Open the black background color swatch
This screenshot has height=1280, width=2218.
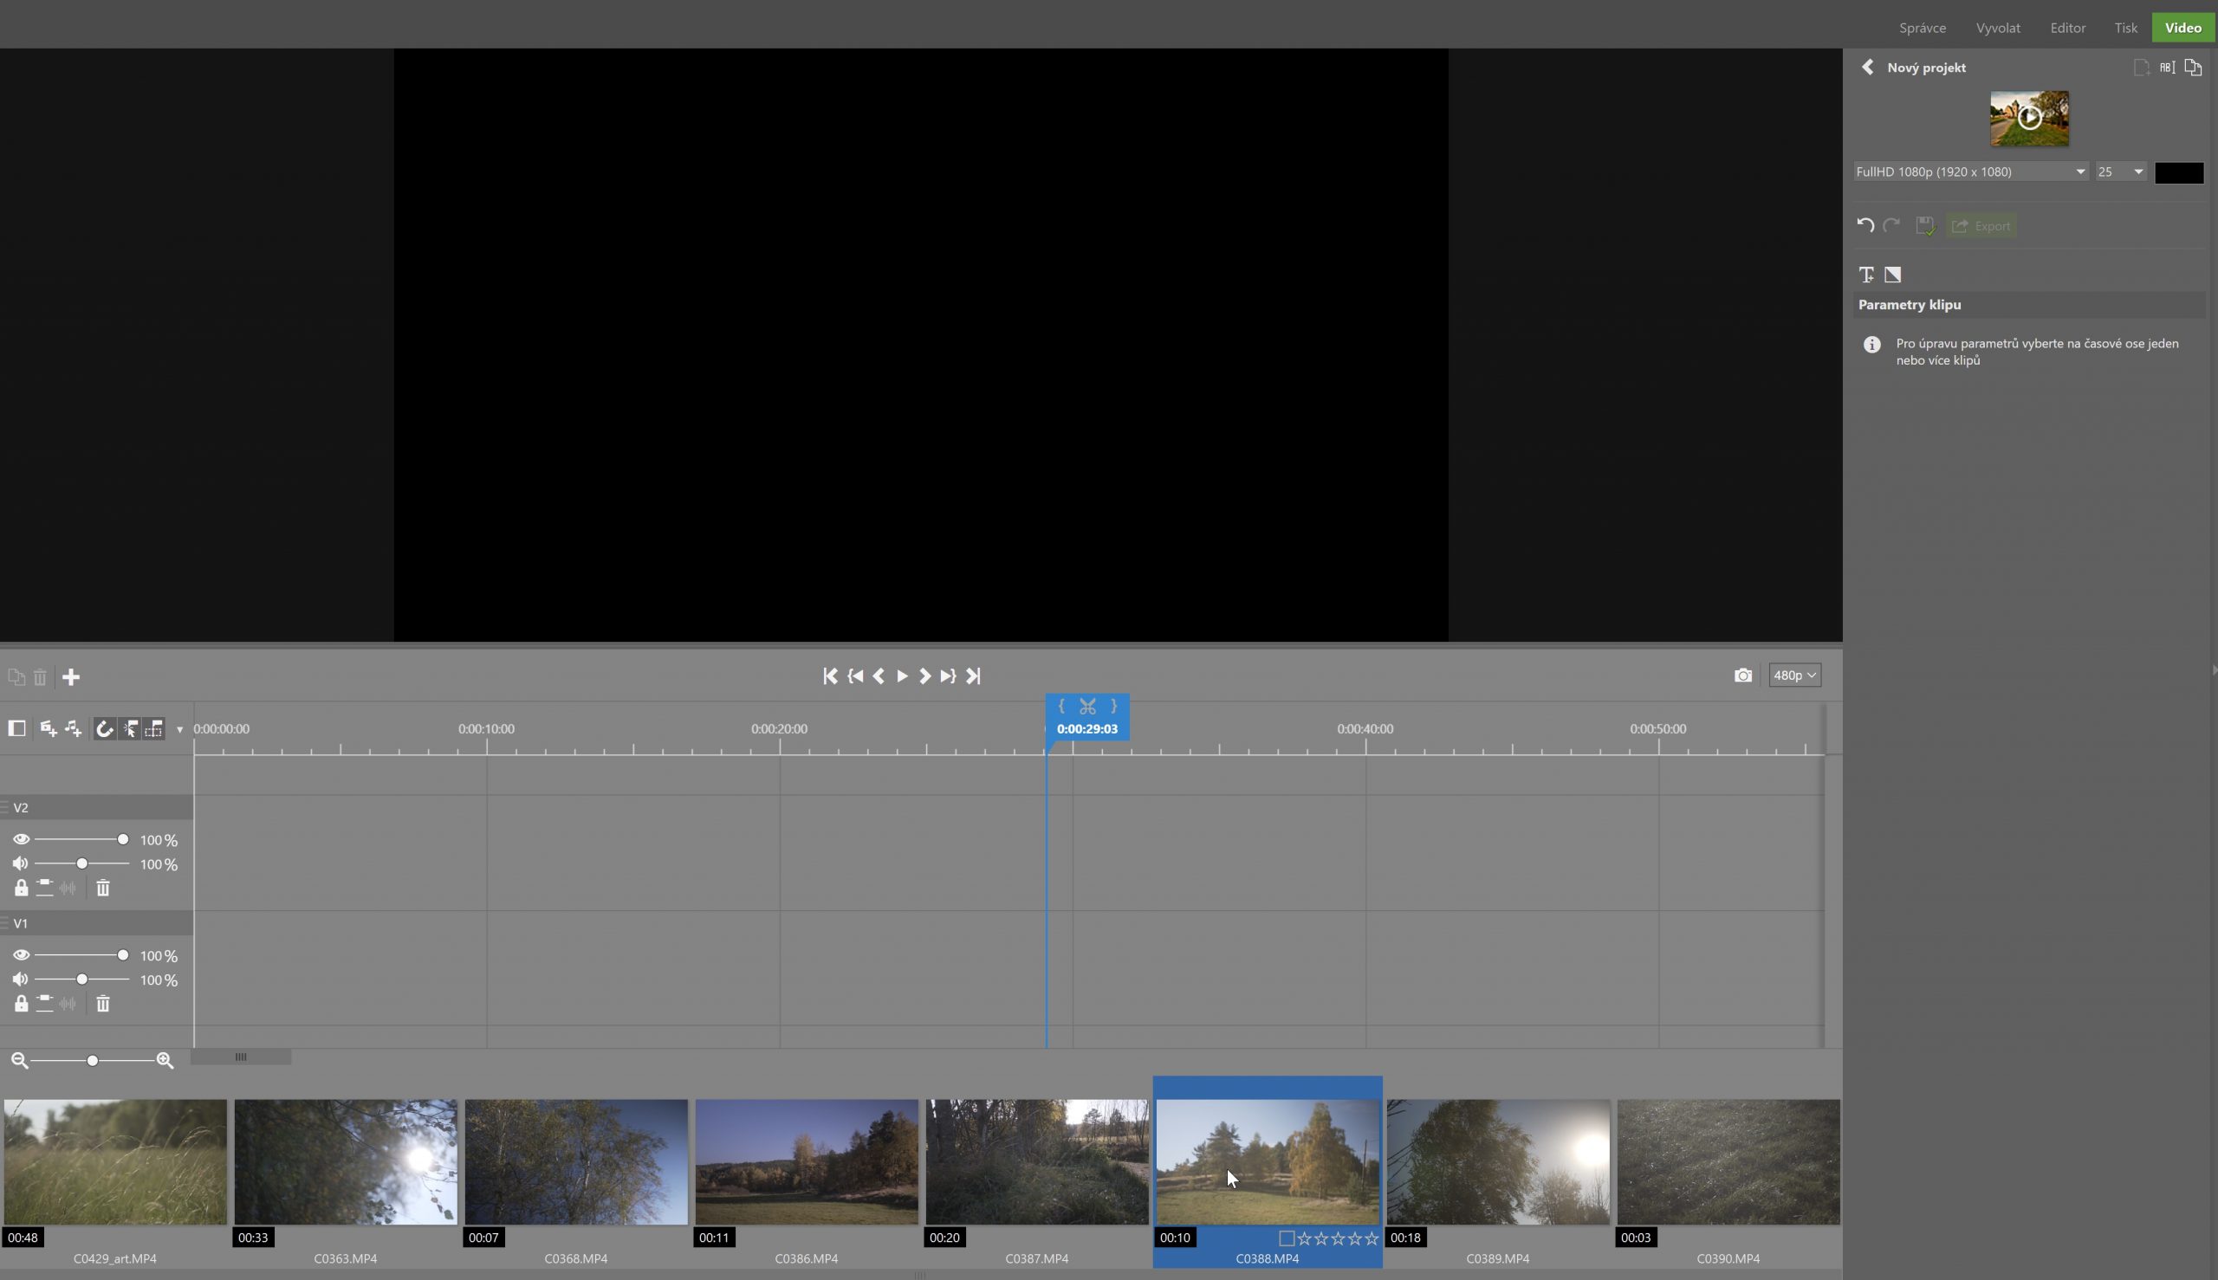2178,172
